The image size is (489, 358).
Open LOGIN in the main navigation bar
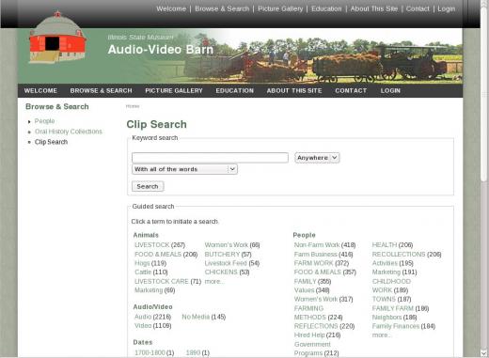tap(390, 91)
